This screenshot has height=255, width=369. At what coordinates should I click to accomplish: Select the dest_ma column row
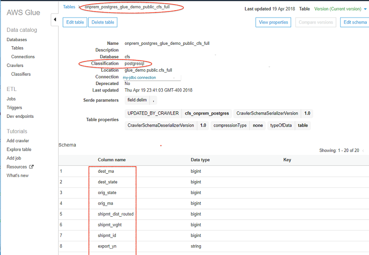[214, 171]
